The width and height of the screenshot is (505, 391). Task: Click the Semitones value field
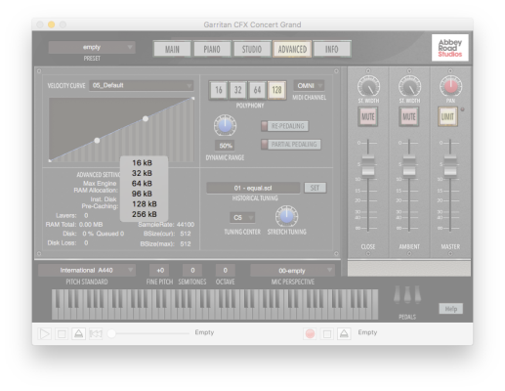[192, 271]
